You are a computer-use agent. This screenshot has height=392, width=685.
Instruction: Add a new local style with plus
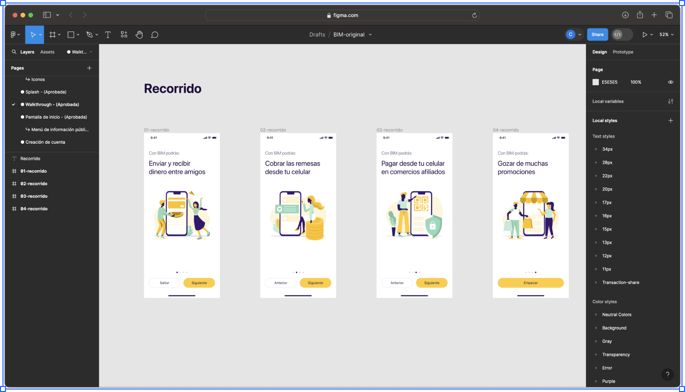pyautogui.click(x=670, y=120)
